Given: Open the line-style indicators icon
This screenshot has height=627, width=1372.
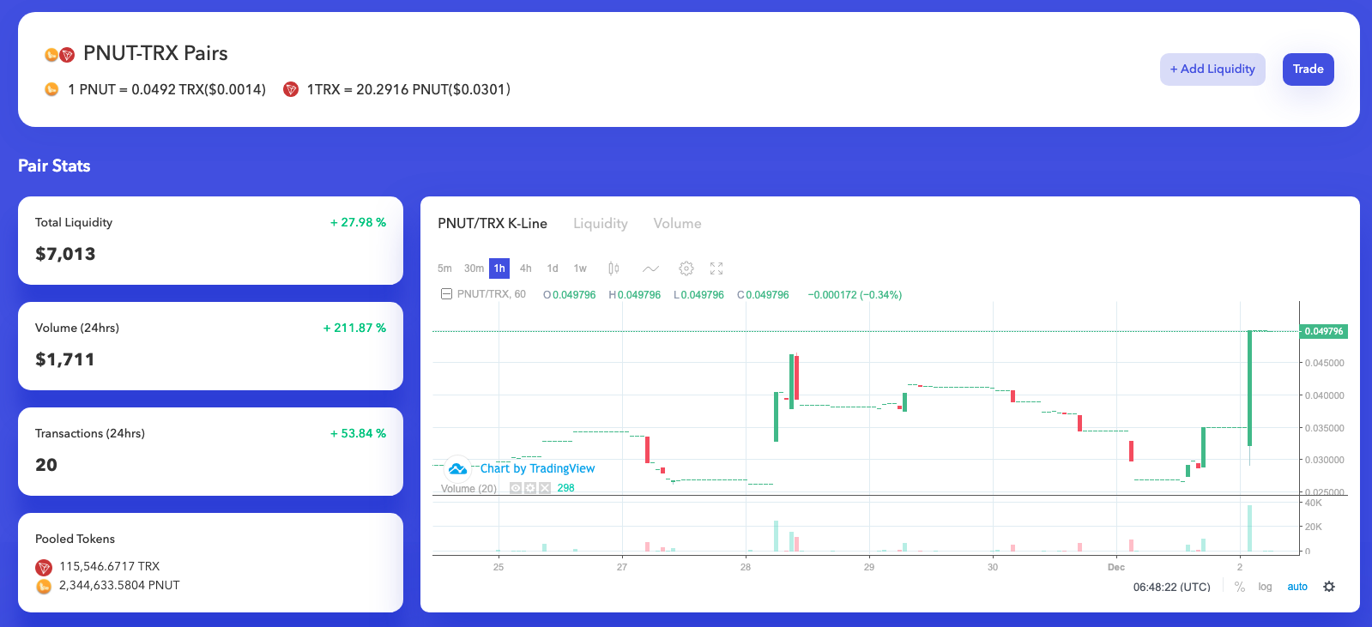Looking at the screenshot, I should [650, 268].
